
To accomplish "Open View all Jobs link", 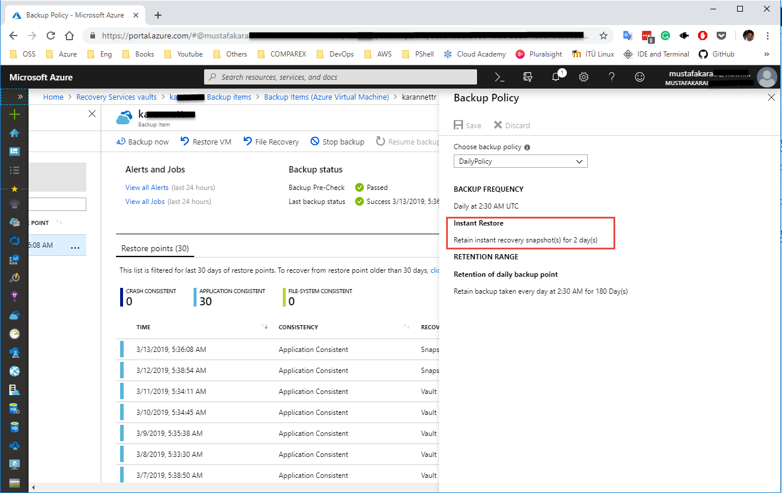I will (145, 202).
